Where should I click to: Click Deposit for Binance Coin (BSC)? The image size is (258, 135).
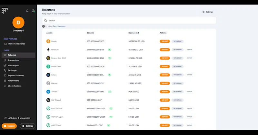(165, 58)
